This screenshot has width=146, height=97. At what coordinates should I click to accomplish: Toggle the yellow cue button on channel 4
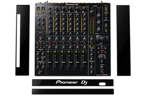(x=69, y=52)
